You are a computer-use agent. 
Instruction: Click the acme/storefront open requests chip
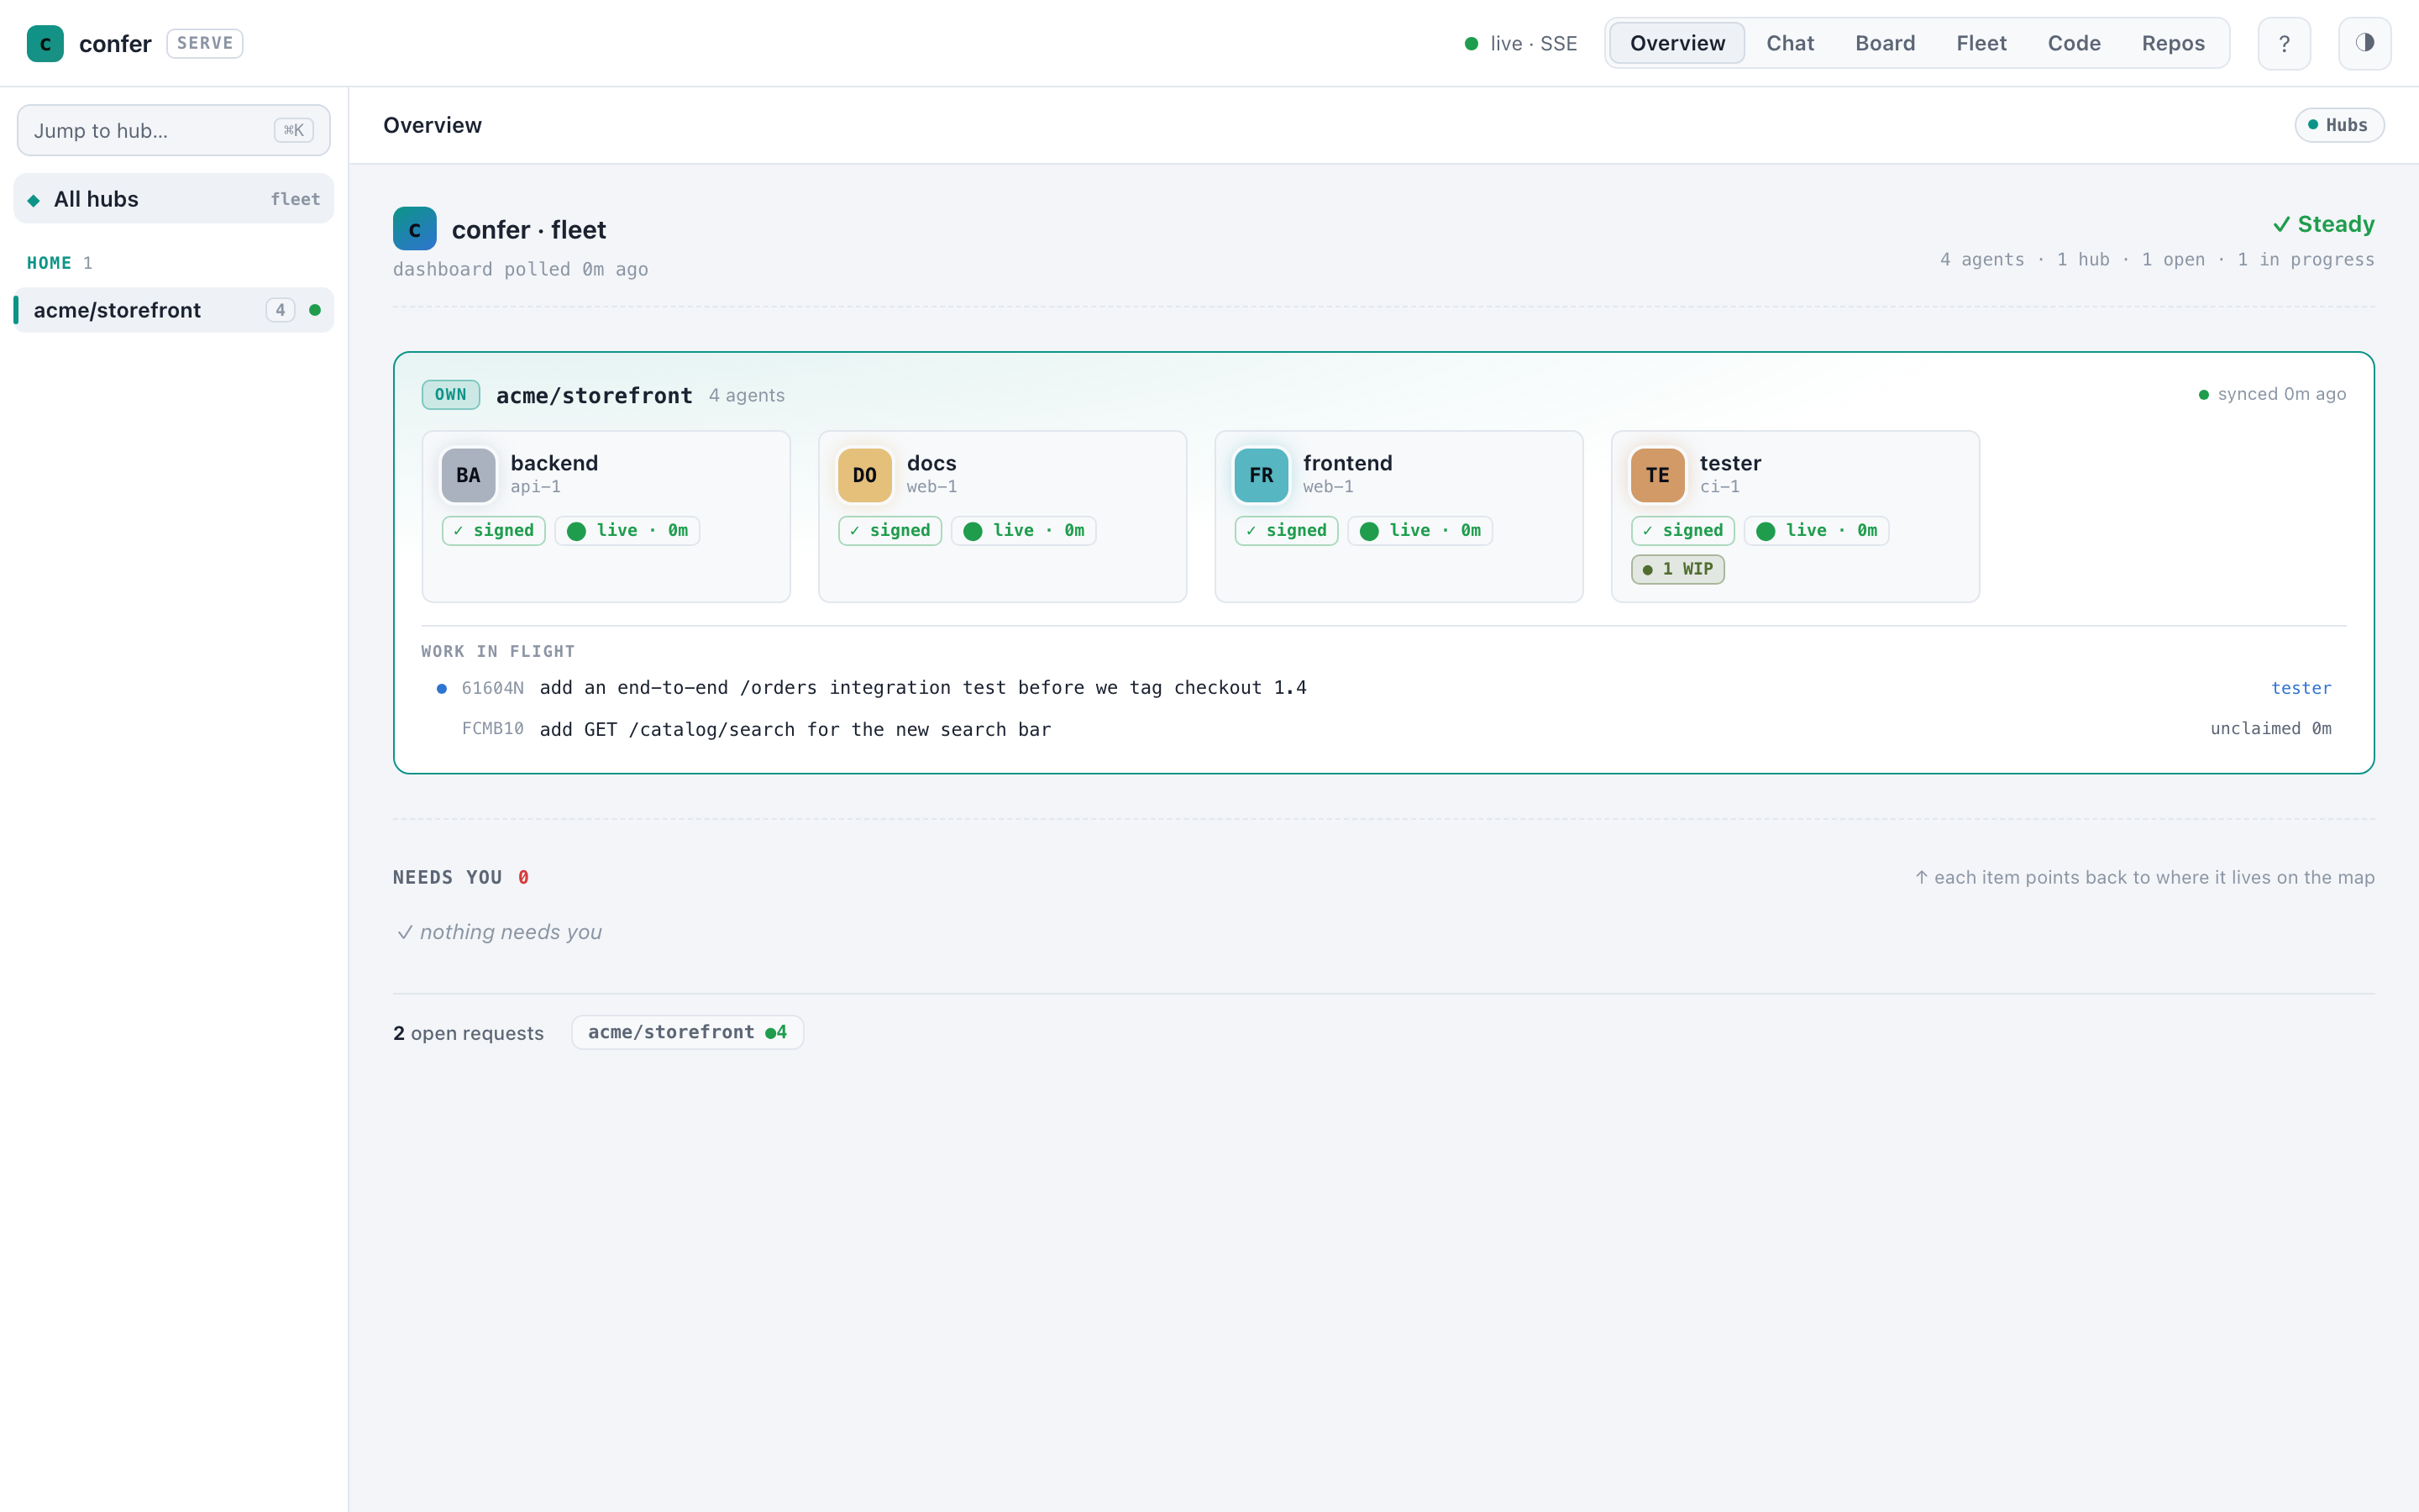pos(687,1032)
